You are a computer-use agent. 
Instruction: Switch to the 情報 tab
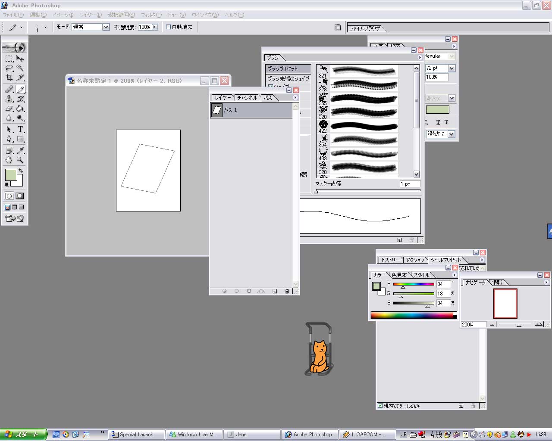tap(497, 282)
